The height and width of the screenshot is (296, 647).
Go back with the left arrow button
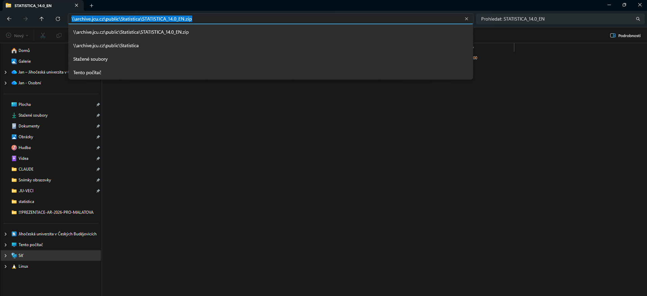click(x=9, y=19)
